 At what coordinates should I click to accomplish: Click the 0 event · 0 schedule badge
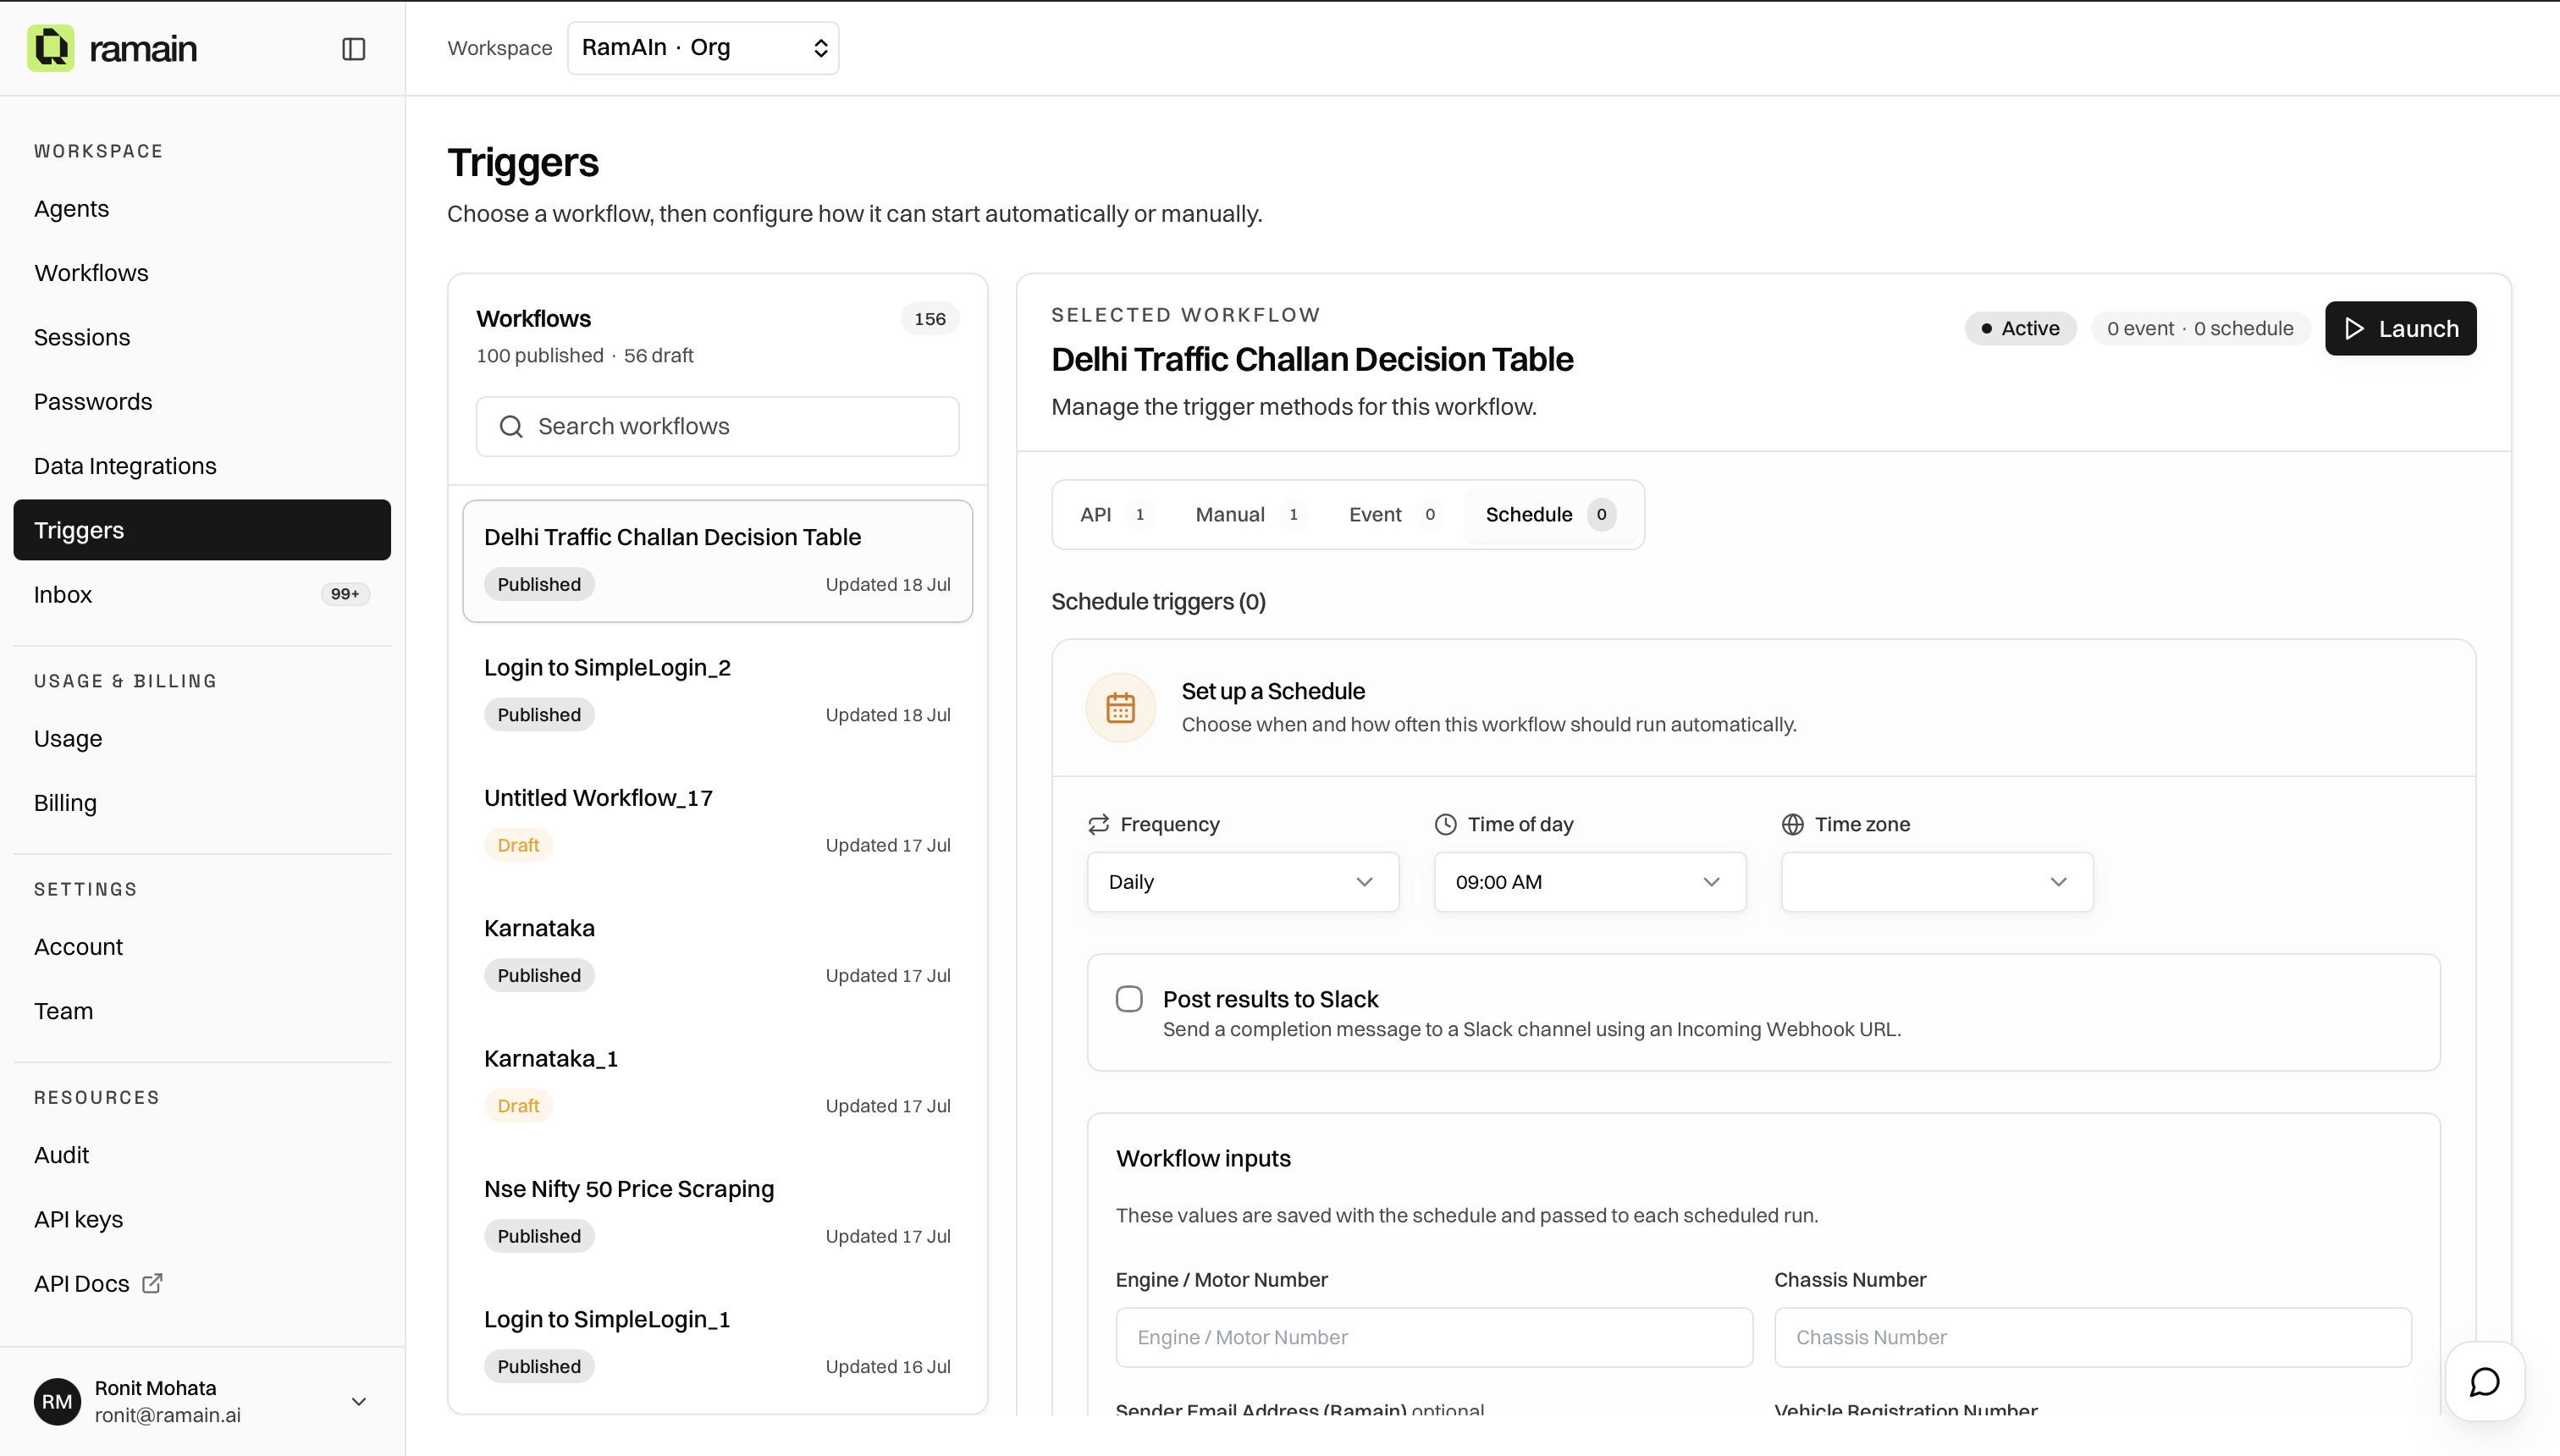pos(2200,329)
